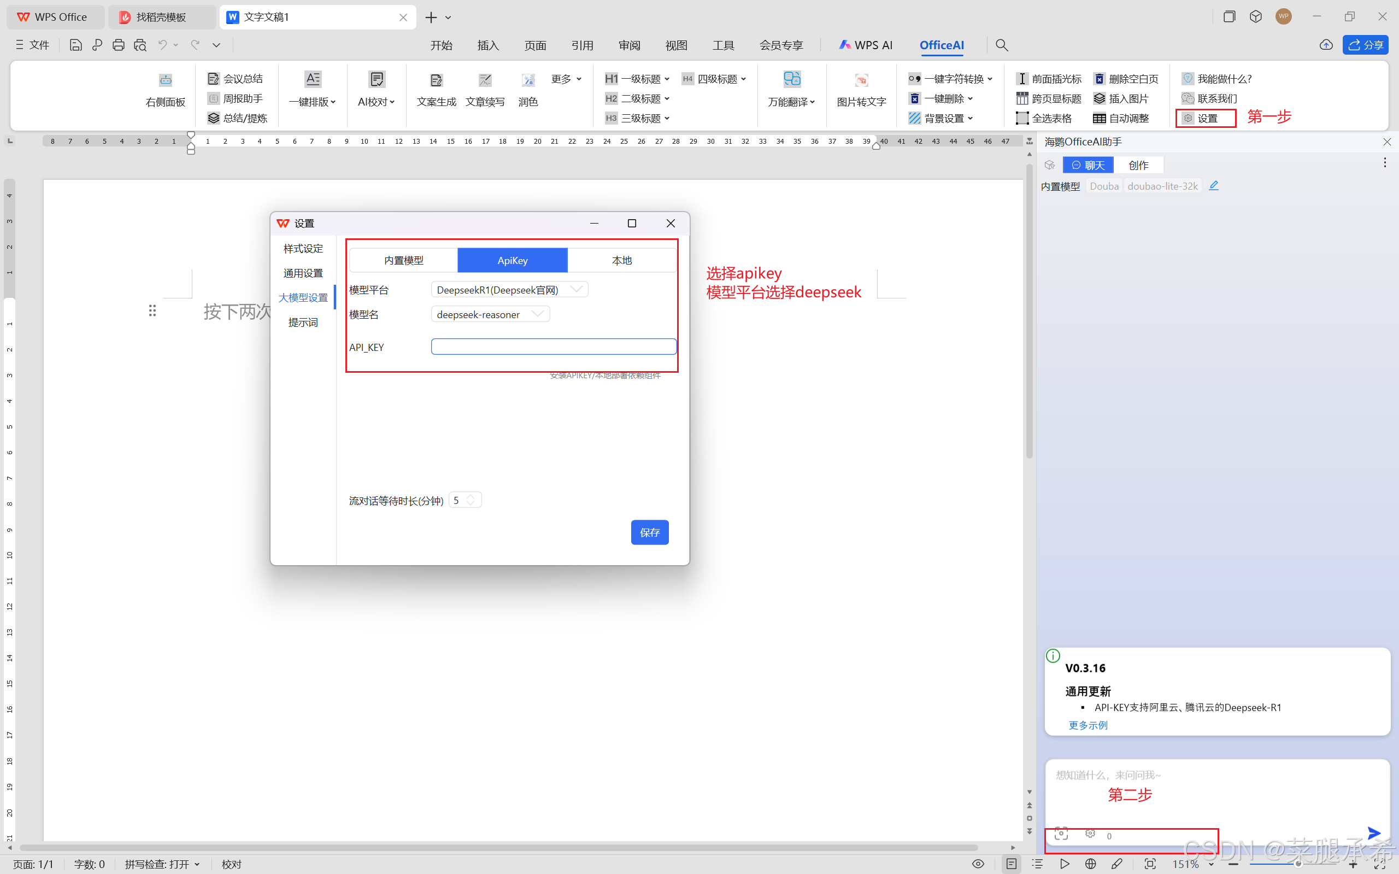1399x874 pixels.
Task: Open the WPS AI ribbon tab
Action: (x=866, y=45)
